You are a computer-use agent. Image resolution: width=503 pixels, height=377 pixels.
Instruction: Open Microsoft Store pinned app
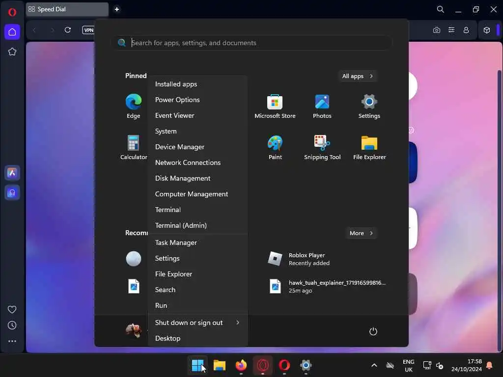pos(275,107)
